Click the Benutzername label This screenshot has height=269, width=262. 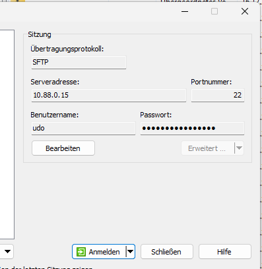(x=55, y=115)
